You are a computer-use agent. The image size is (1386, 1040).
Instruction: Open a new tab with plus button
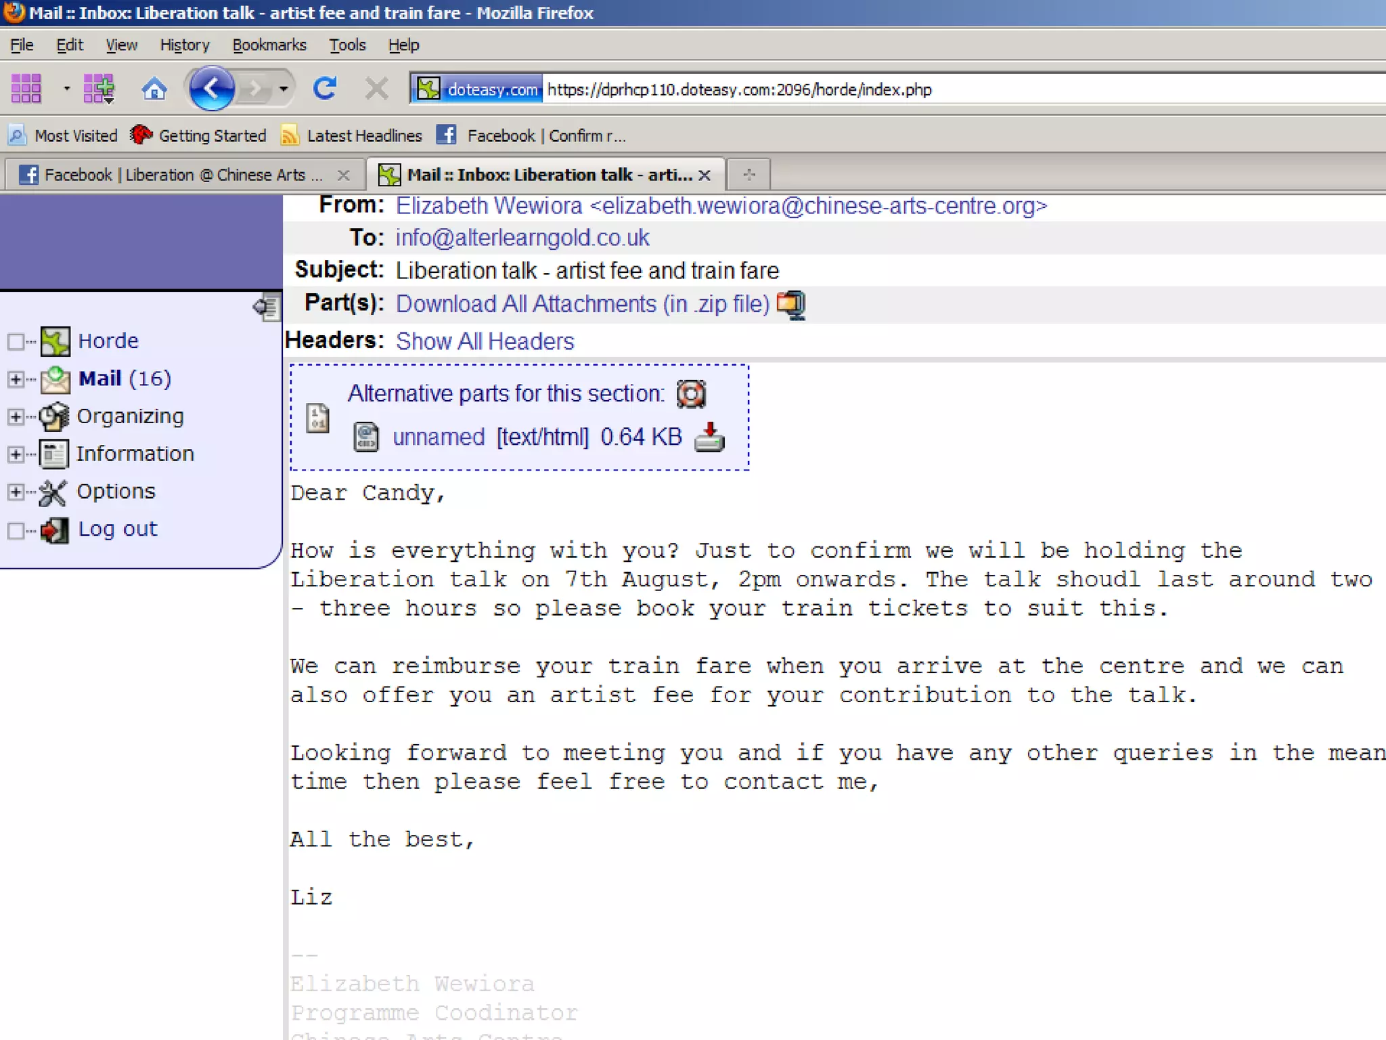point(748,175)
